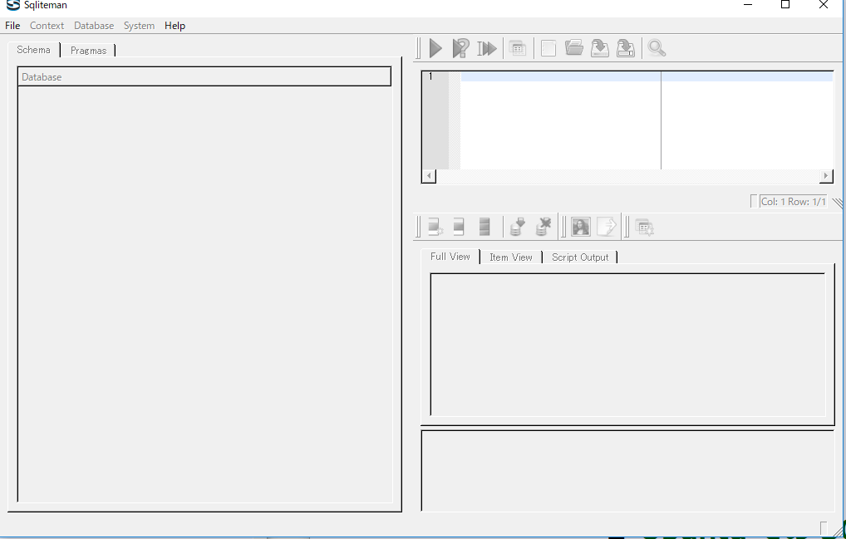
Task: Open Search with the magnifying glass icon
Action: pos(657,49)
